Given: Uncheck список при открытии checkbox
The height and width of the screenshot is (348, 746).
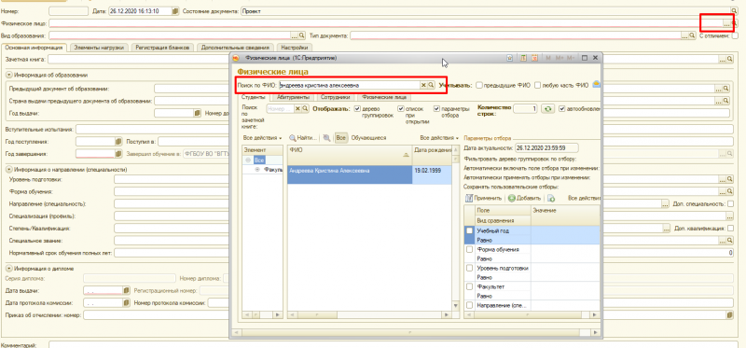Looking at the screenshot, I should (x=401, y=109).
